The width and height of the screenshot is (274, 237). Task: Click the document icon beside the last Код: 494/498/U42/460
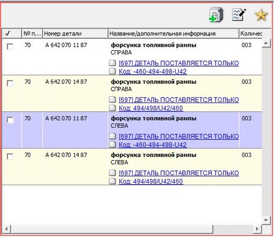point(112,181)
